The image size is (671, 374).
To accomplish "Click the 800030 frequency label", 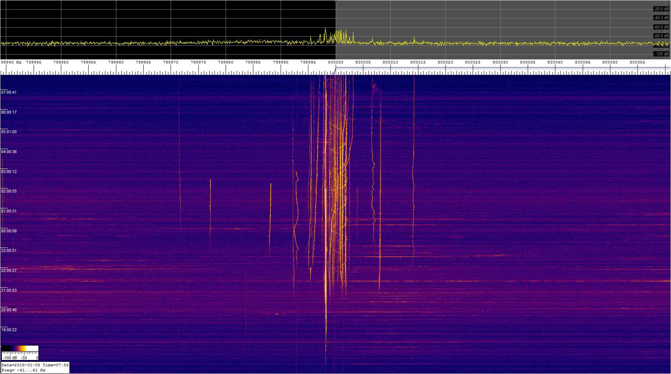I will click(500, 62).
